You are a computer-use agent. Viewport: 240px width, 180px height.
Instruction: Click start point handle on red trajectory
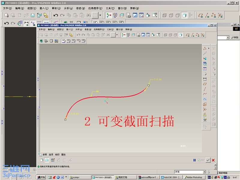pos(65,120)
